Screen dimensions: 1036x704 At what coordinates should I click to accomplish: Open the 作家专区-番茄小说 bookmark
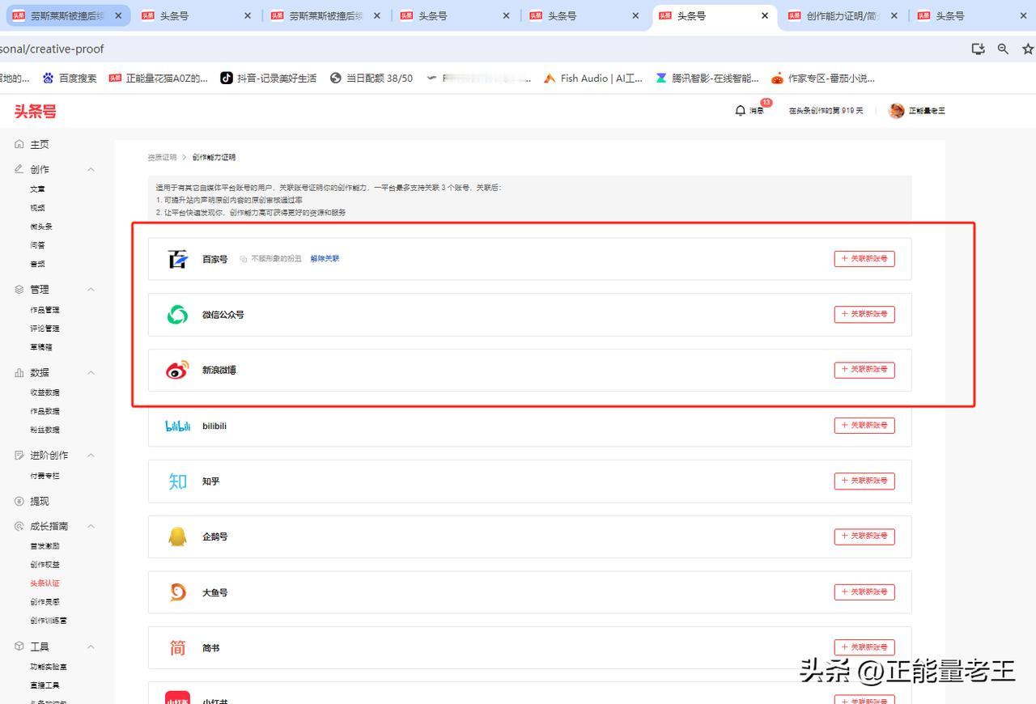click(823, 78)
